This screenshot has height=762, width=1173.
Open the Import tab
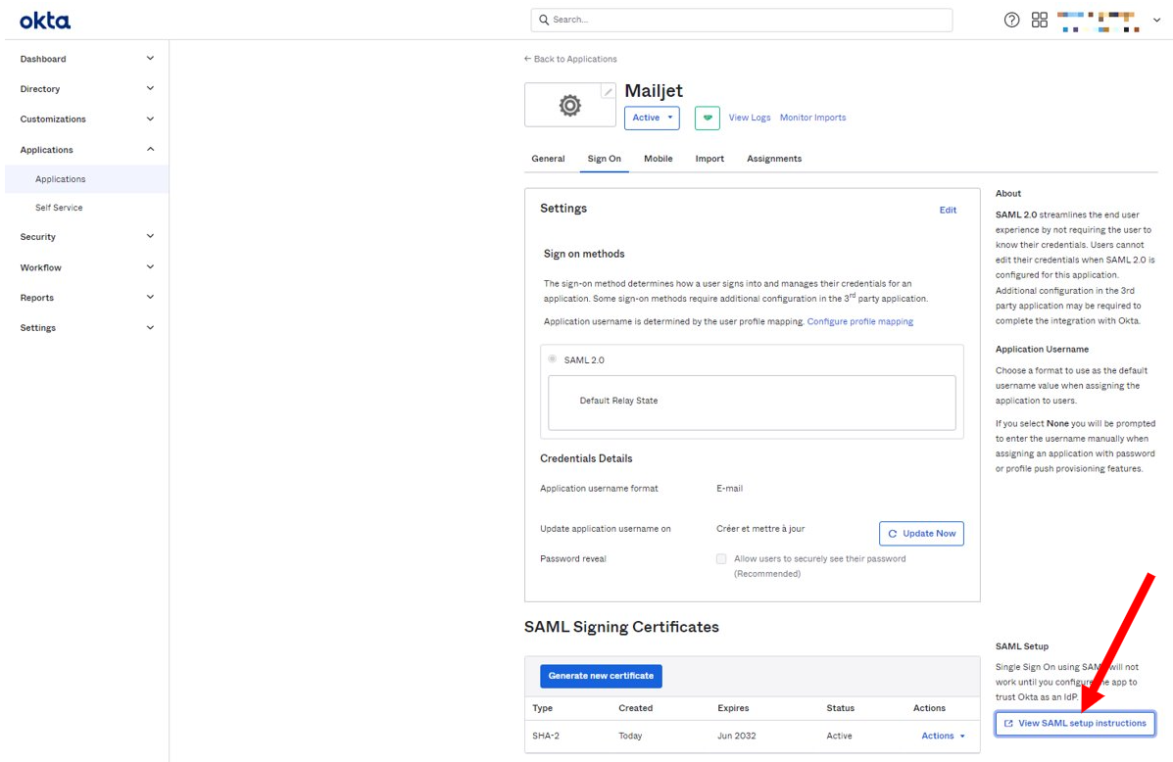(709, 159)
